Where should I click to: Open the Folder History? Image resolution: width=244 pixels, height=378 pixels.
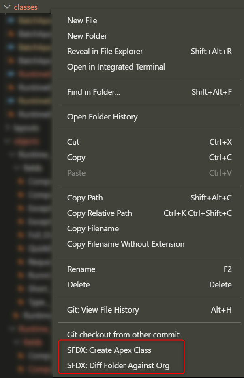click(102, 117)
